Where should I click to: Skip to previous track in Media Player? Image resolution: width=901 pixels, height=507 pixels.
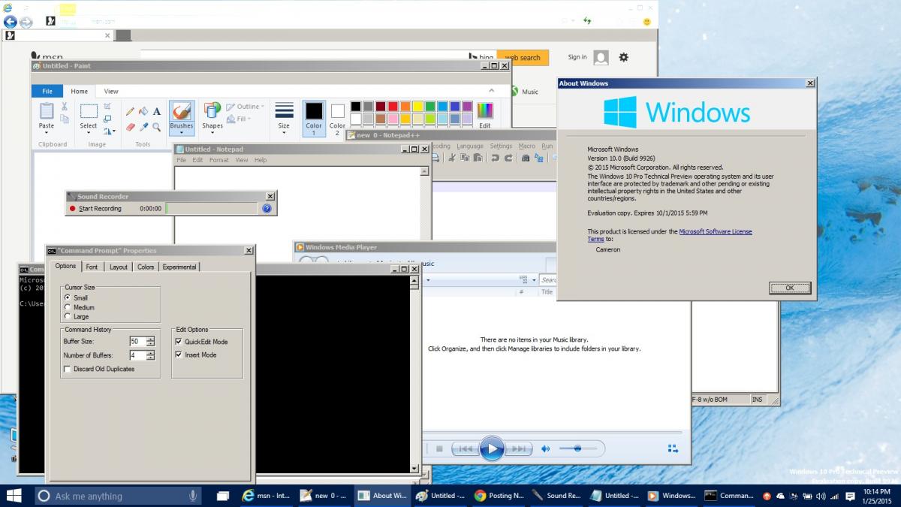pos(466,449)
